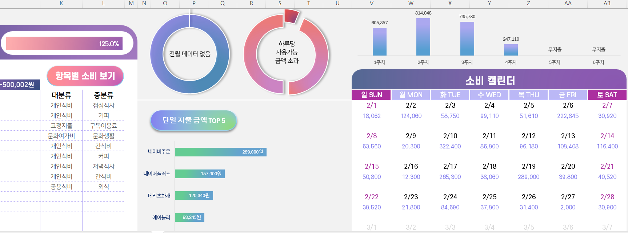The image size is (628, 233).
Task: Click the 네이버주문 289,000원 bar
Action: coord(220,152)
